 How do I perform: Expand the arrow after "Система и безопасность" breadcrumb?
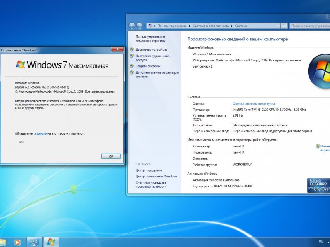pos(232,26)
